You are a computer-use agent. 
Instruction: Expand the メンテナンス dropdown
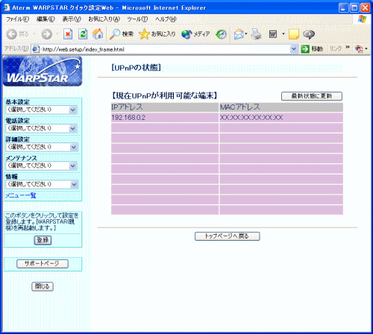coord(42,166)
